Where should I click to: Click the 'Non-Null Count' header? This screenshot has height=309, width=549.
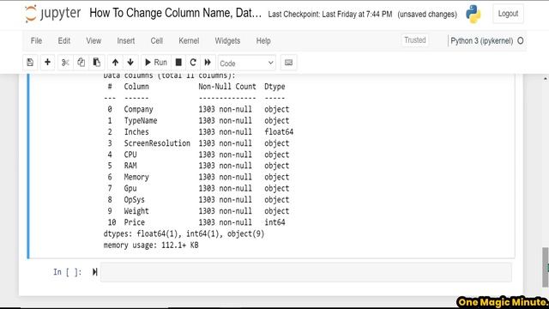pos(227,87)
